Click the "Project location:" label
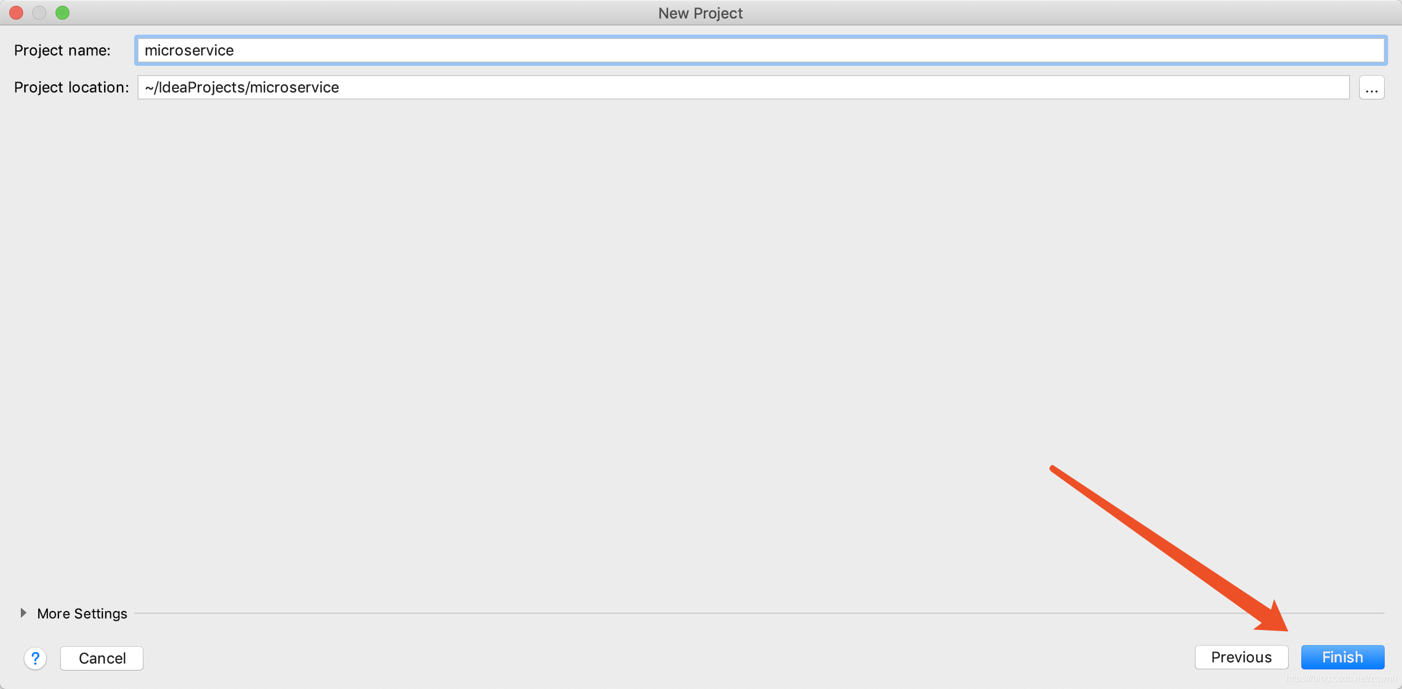1402x689 pixels. [x=71, y=87]
